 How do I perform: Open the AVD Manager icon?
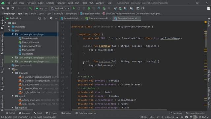(x=120, y=8)
